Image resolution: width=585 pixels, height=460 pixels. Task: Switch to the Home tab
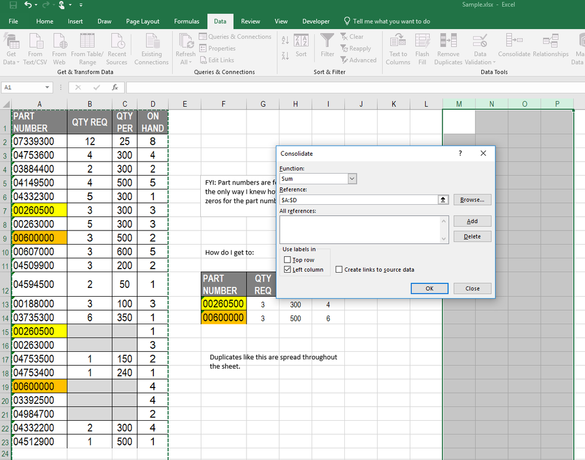point(45,21)
